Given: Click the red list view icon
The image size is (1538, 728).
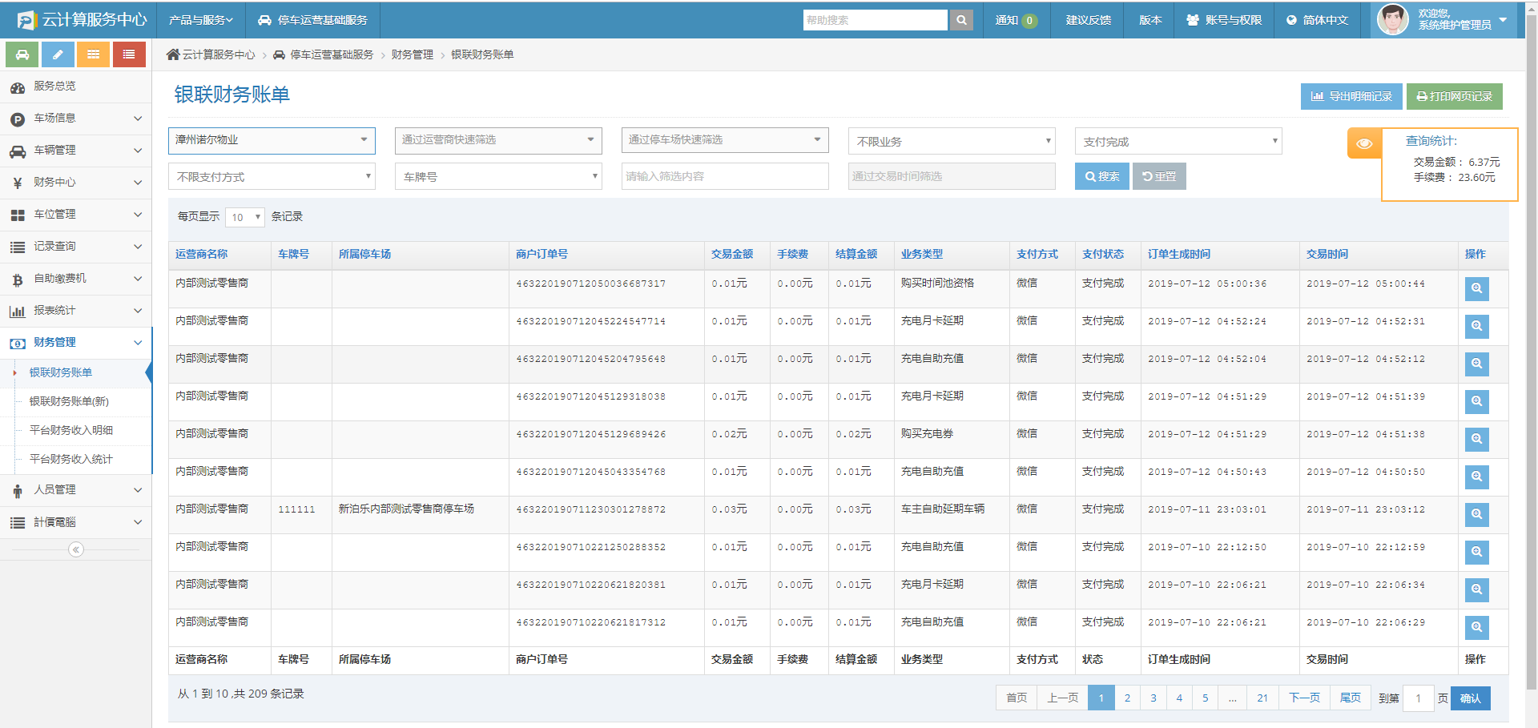Looking at the screenshot, I should [x=129, y=54].
